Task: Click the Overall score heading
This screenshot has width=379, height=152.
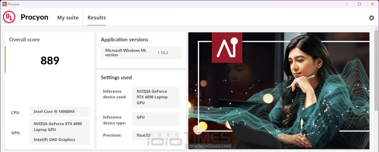Action: coord(24,39)
